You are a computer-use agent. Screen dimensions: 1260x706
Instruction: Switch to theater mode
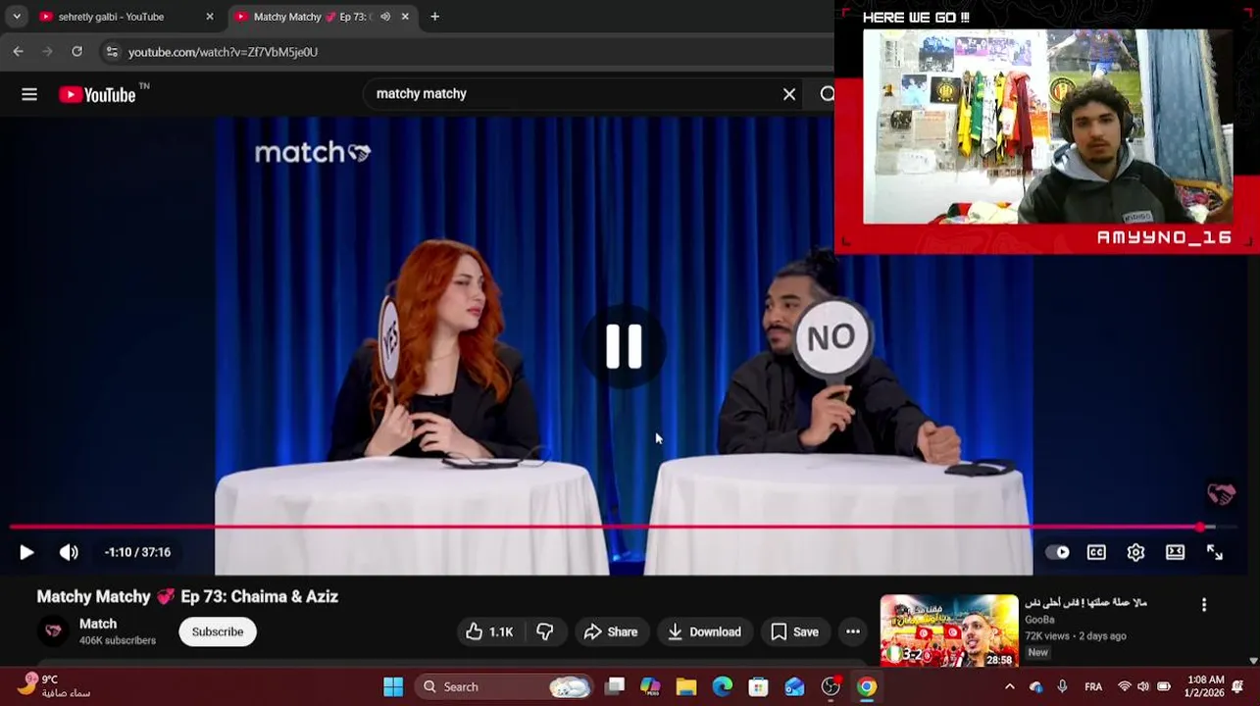point(1175,552)
